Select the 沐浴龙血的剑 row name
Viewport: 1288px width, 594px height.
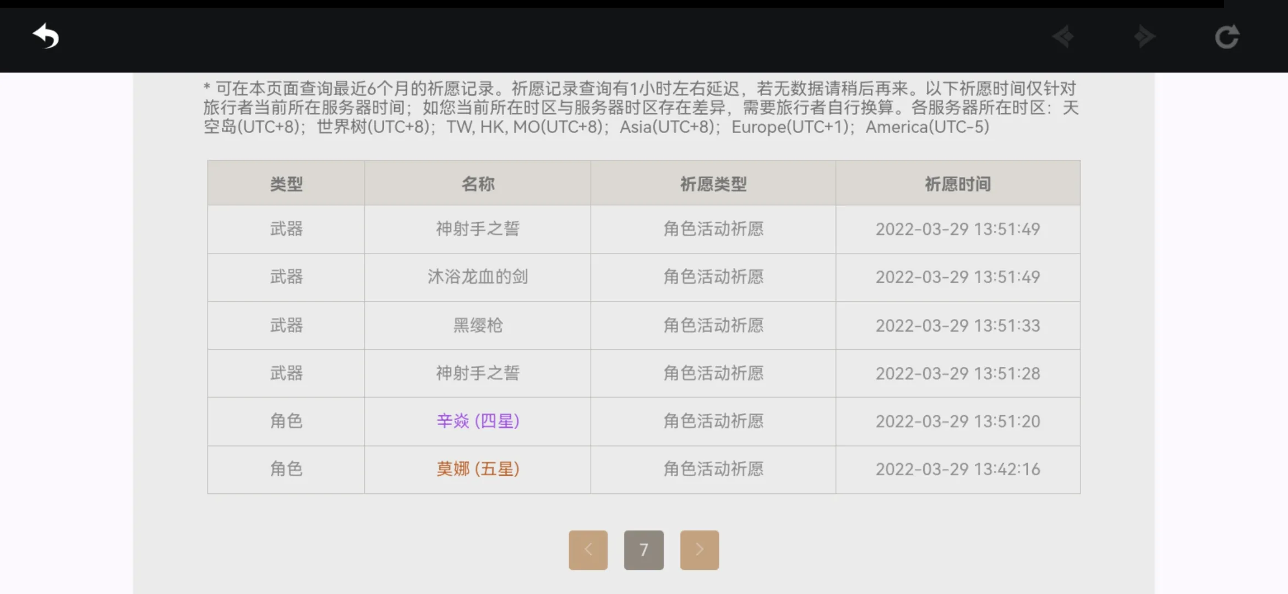(x=477, y=277)
